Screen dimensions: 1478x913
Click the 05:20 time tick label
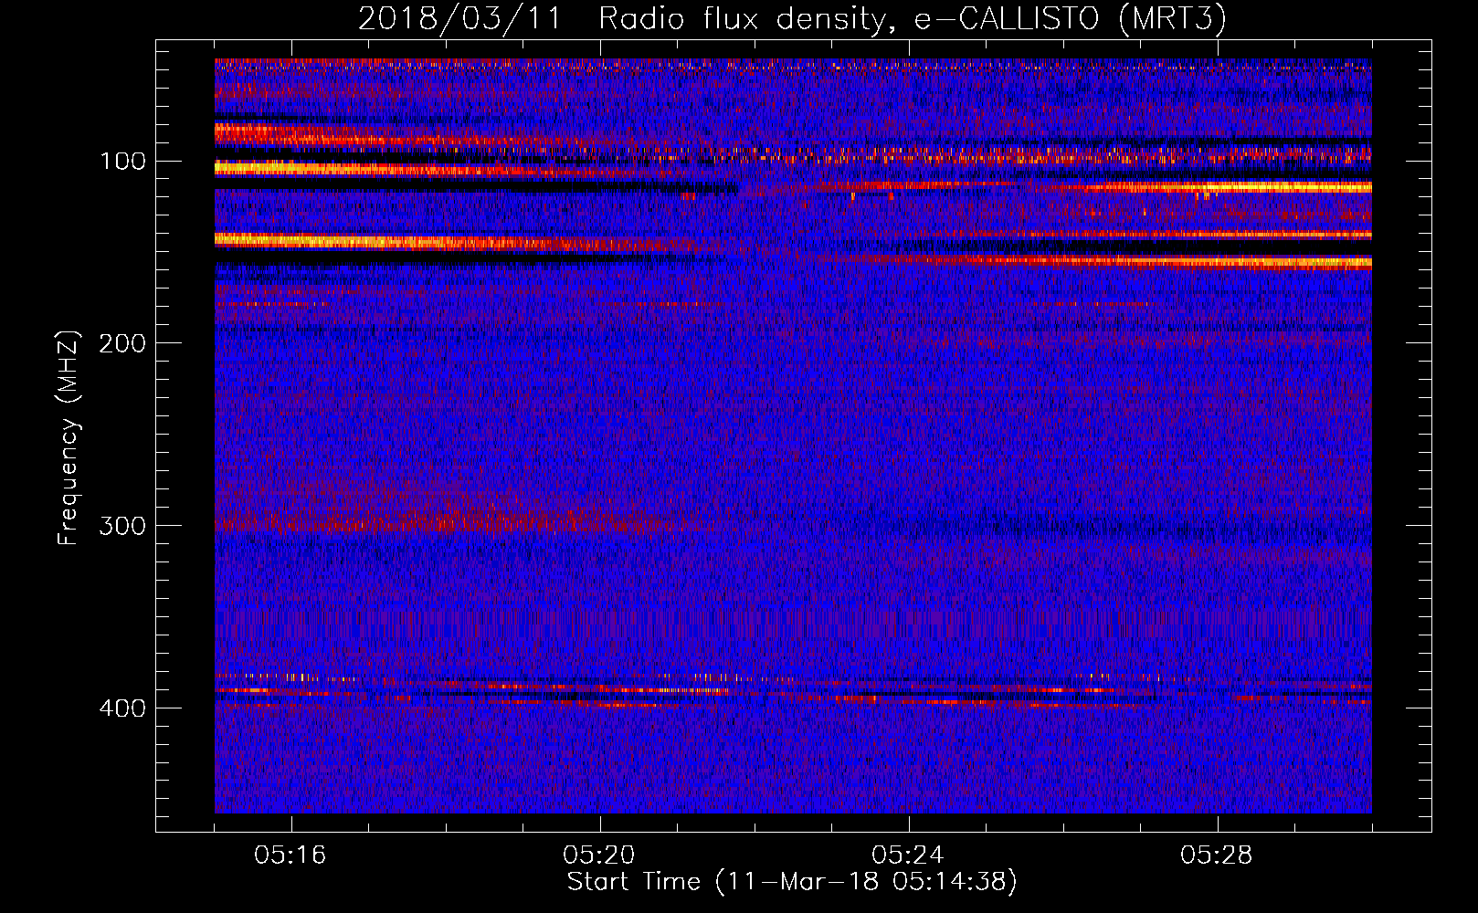click(599, 855)
